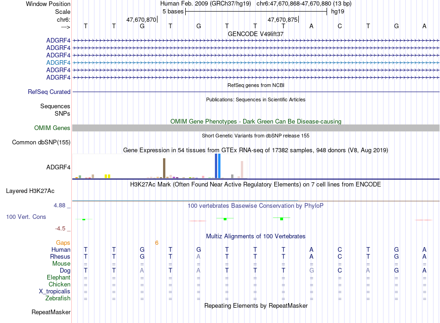
Task: Click the H3K27Ac Mark track title
Action: click(256, 185)
